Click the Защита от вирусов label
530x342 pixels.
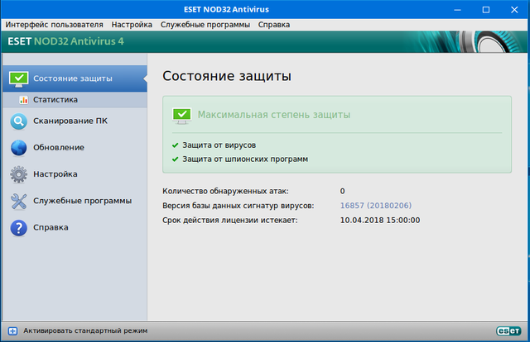click(x=219, y=145)
